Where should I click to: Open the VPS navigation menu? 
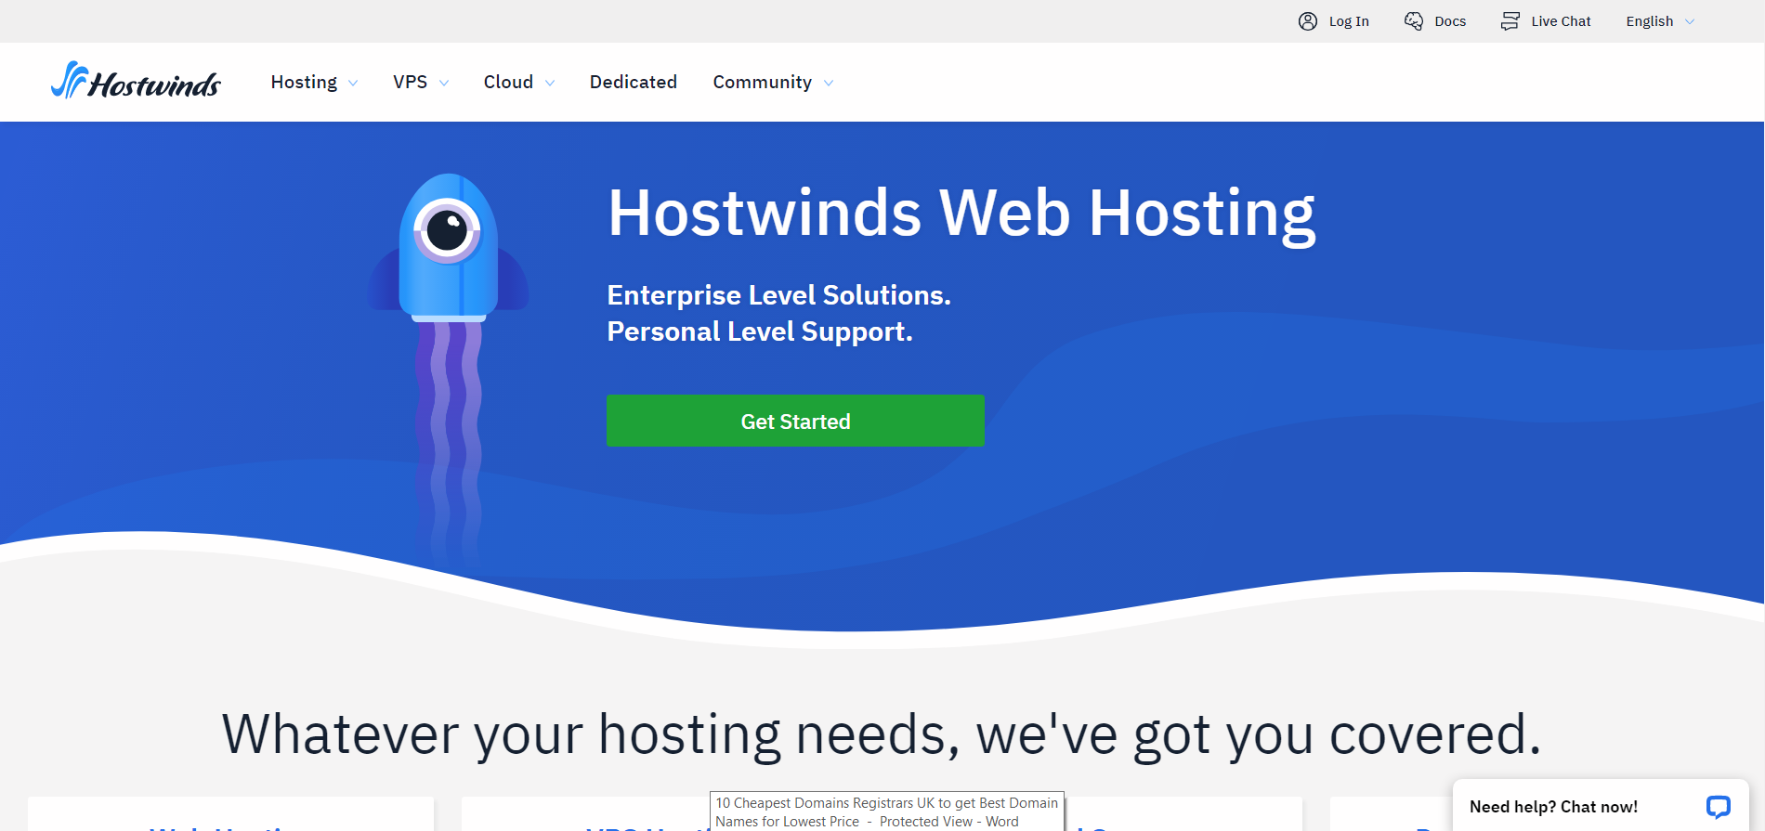411,82
